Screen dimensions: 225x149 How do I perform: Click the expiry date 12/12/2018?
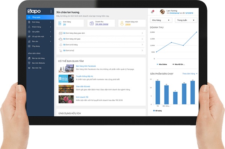tap(189, 13)
